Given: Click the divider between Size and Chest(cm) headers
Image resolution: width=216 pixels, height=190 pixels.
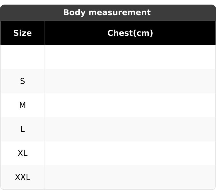Looking at the screenshot, I should point(45,33).
